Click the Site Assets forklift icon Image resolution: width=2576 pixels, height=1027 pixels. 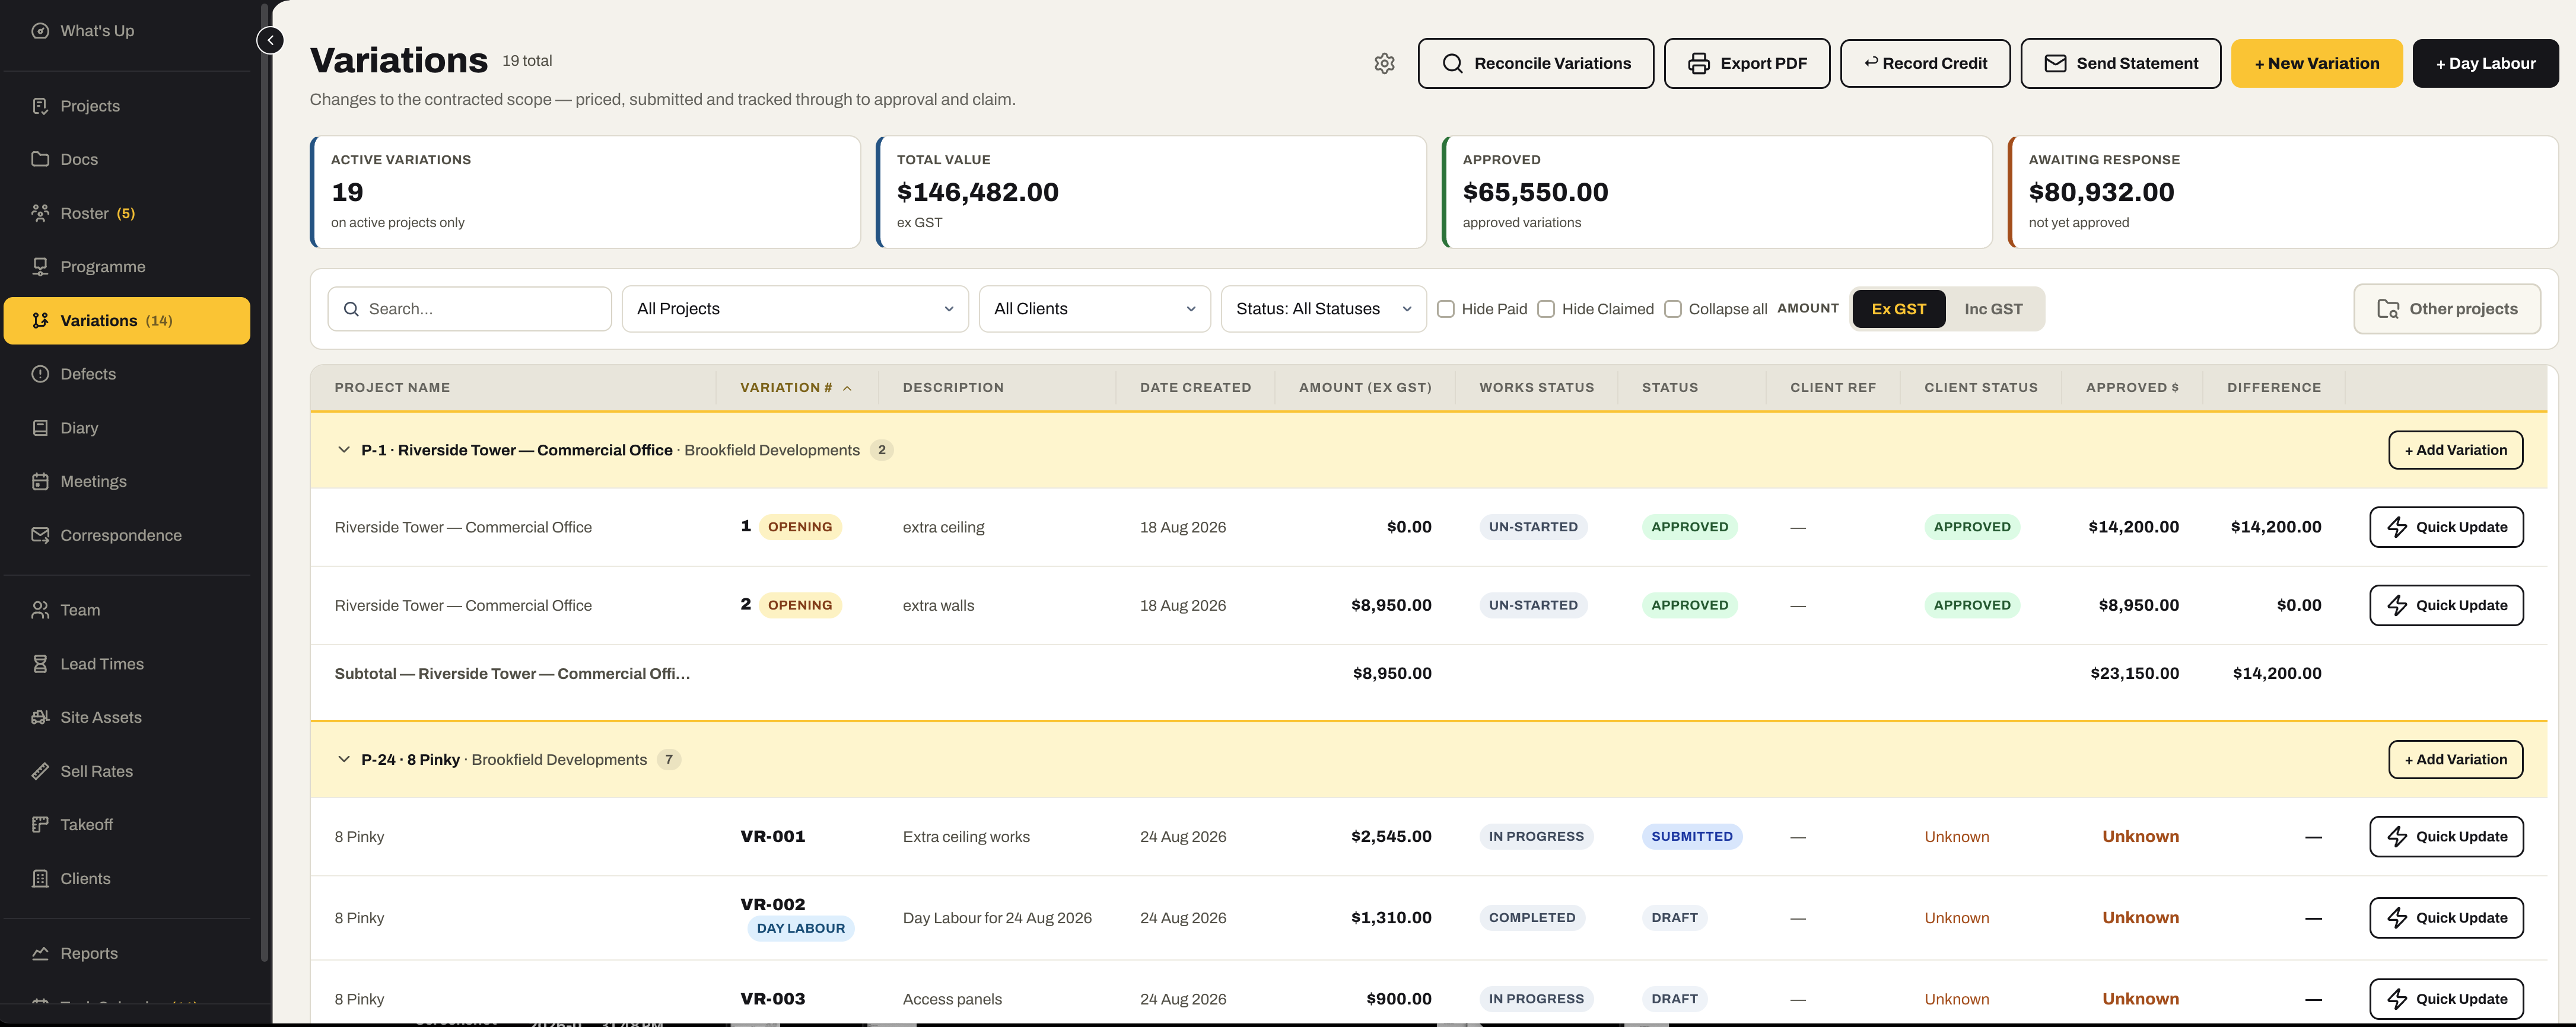(x=40, y=717)
